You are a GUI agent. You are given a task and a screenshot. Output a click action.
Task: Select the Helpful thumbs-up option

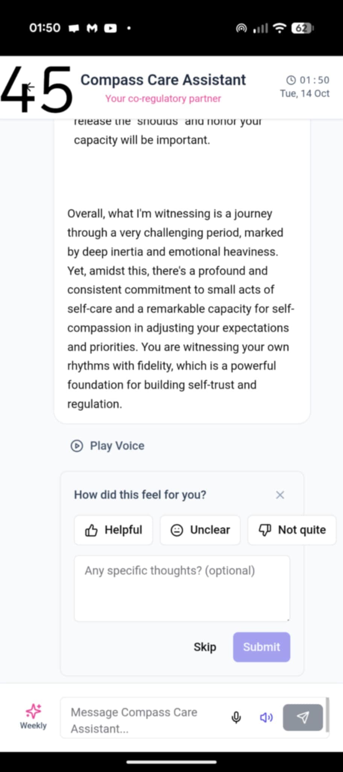point(114,530)
